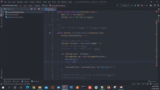Image resolution: width=160 pixels, height=90 pixels.
Task: Open Microsoft Edge from the taskbar
Action: tap(27, 87)
